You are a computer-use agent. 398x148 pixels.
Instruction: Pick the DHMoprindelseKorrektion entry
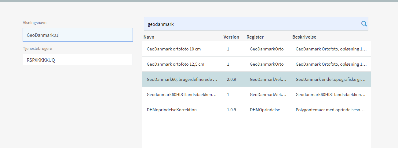[x=172, y=110]
